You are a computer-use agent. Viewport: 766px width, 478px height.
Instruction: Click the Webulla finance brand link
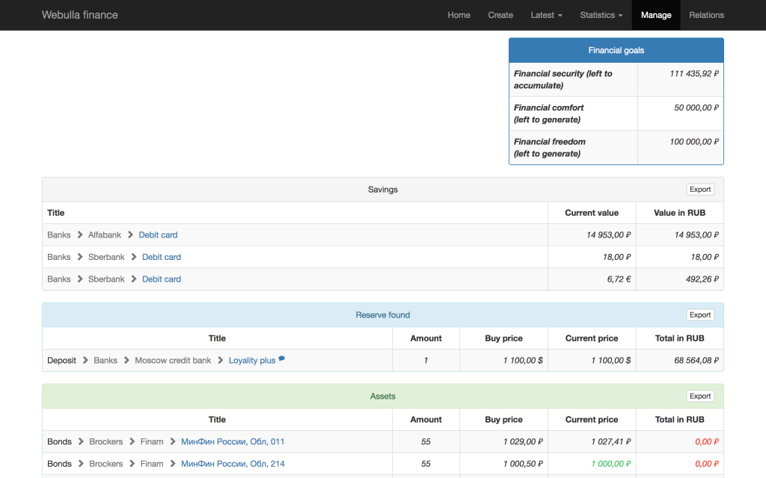coord(80,15)
